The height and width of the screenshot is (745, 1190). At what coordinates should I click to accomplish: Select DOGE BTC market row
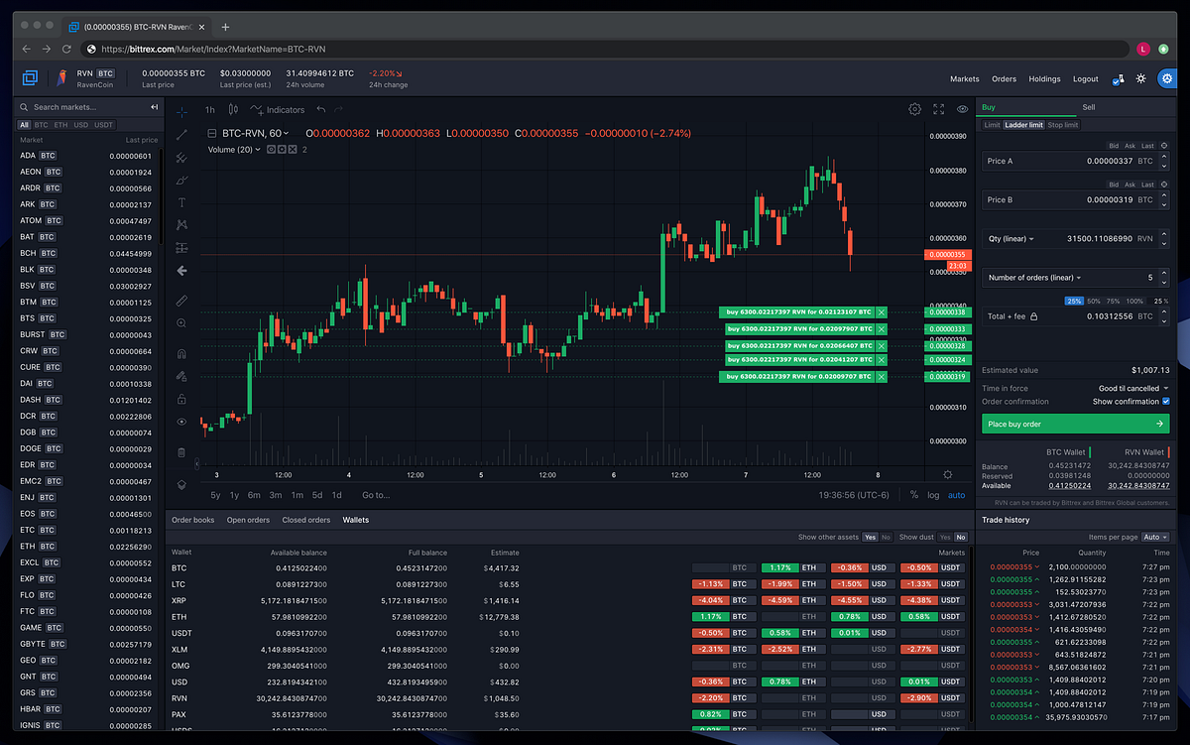click(85, 448)
